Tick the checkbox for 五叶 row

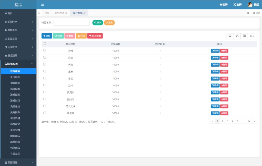click(x=45, y=85)
